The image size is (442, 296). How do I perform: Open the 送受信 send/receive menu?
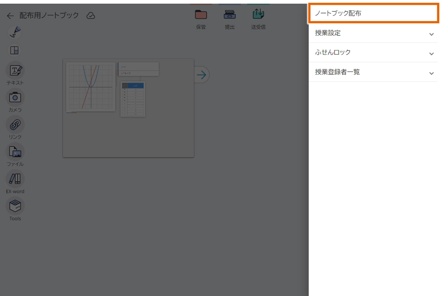click(x=258, y=15)
